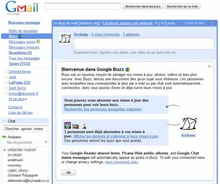
Task: Click the Buzz post text box
Action: tap(144, 43)
